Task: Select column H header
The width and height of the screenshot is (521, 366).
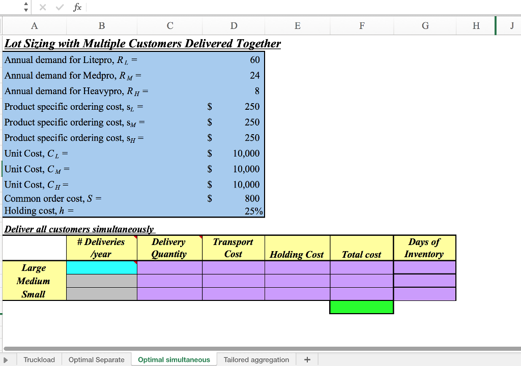Action: [476, 25]
